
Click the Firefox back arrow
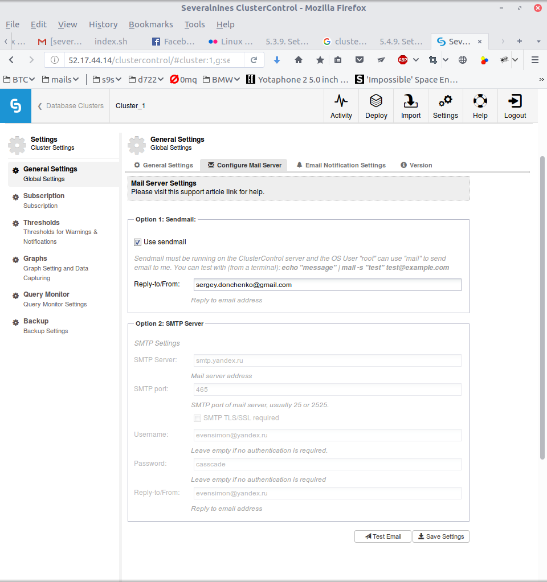[x=11, y=60]
